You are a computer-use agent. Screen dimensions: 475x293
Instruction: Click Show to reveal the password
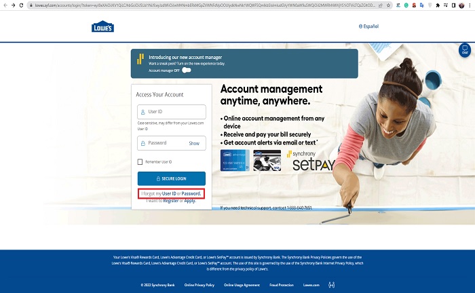coord(194,144)
